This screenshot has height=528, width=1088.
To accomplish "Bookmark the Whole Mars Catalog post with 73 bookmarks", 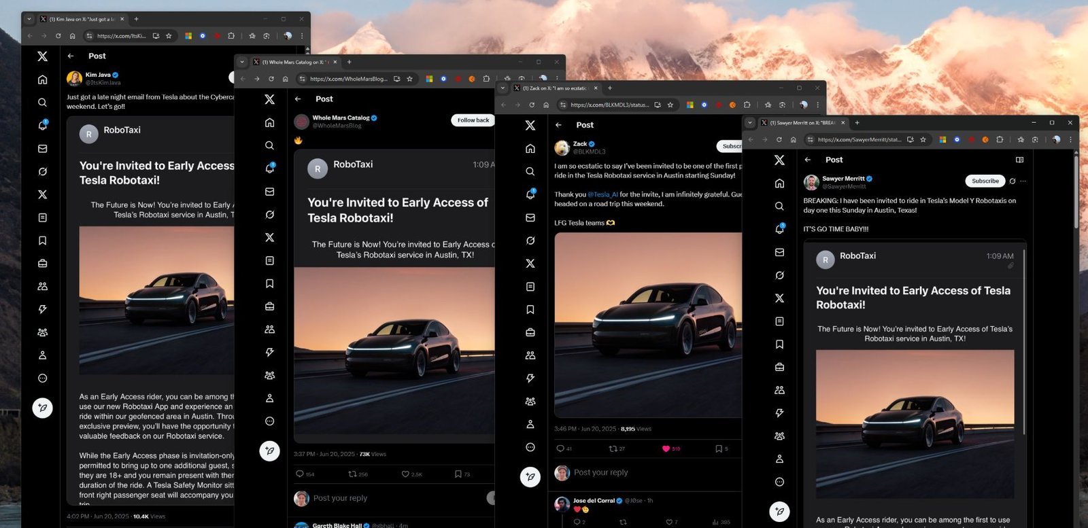I will (458, 474).
